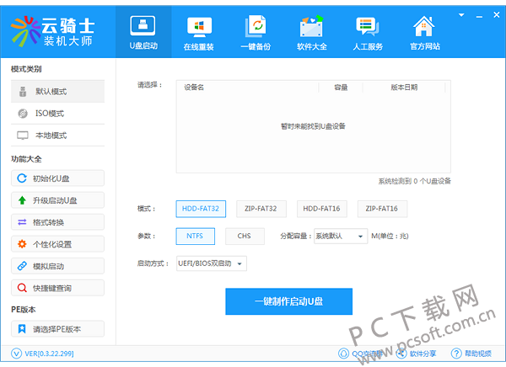
Task: Click the refresh icon on 初始化U盘
Action: tap(22, 178)
